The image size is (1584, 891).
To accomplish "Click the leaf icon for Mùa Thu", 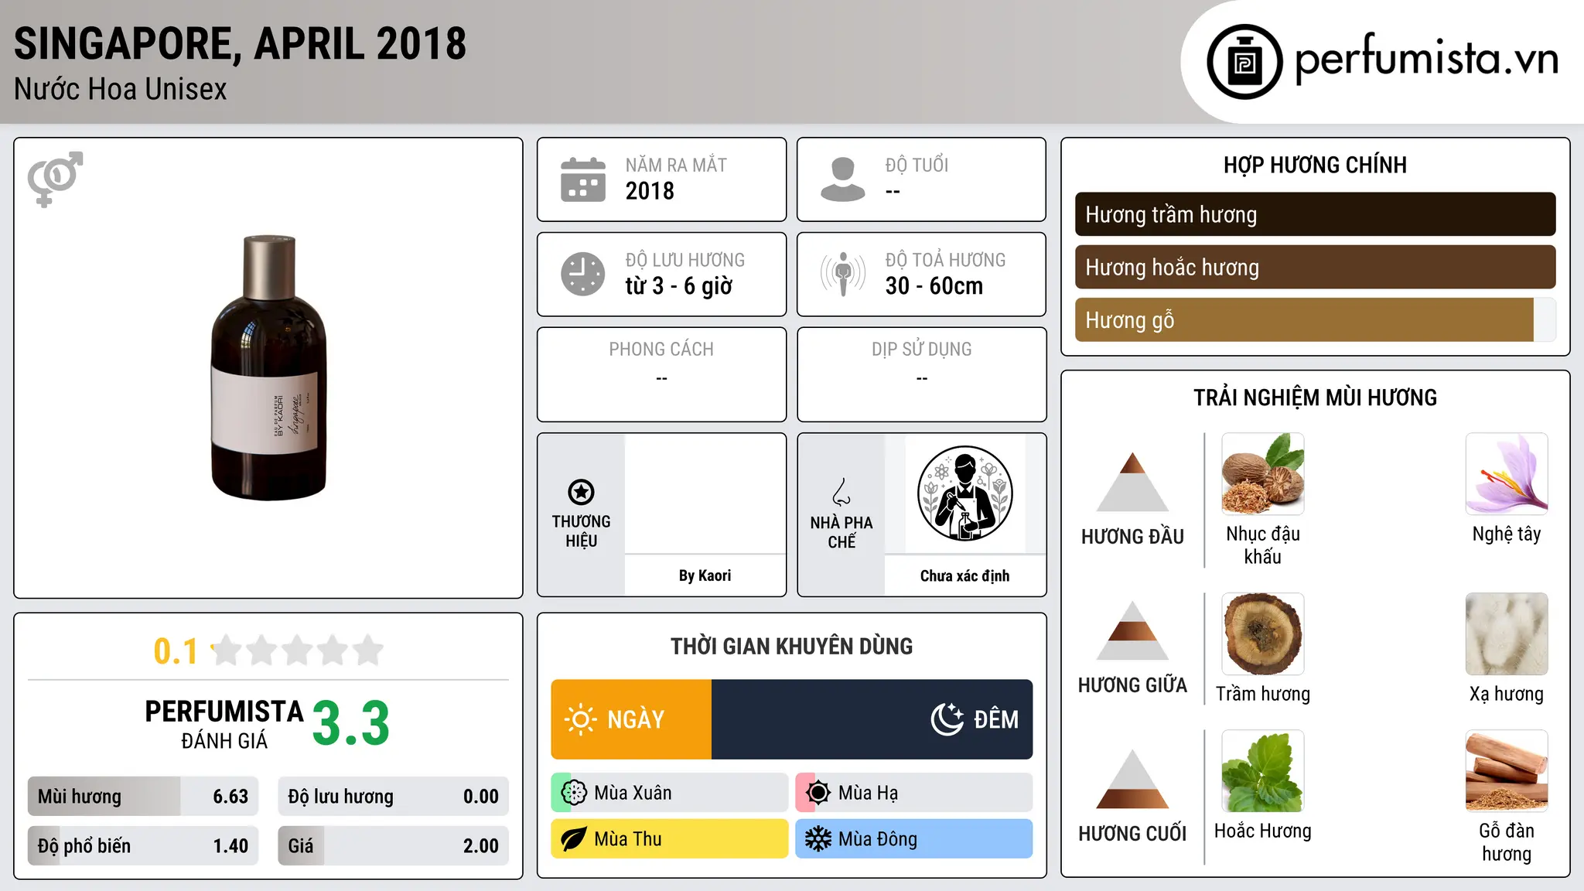I will pyautogui.click(x=574, y=839).
